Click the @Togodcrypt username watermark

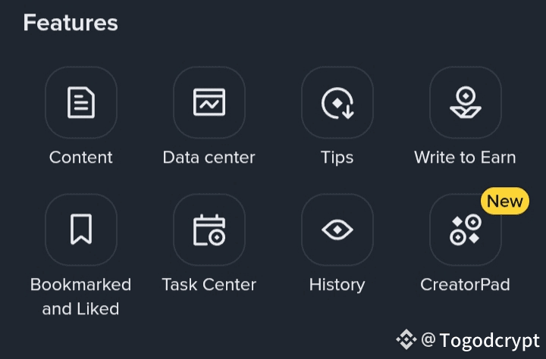click(x=481, y=339)
